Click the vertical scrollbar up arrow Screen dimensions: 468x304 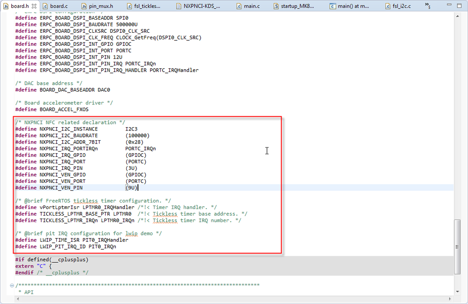pos(458,16)
